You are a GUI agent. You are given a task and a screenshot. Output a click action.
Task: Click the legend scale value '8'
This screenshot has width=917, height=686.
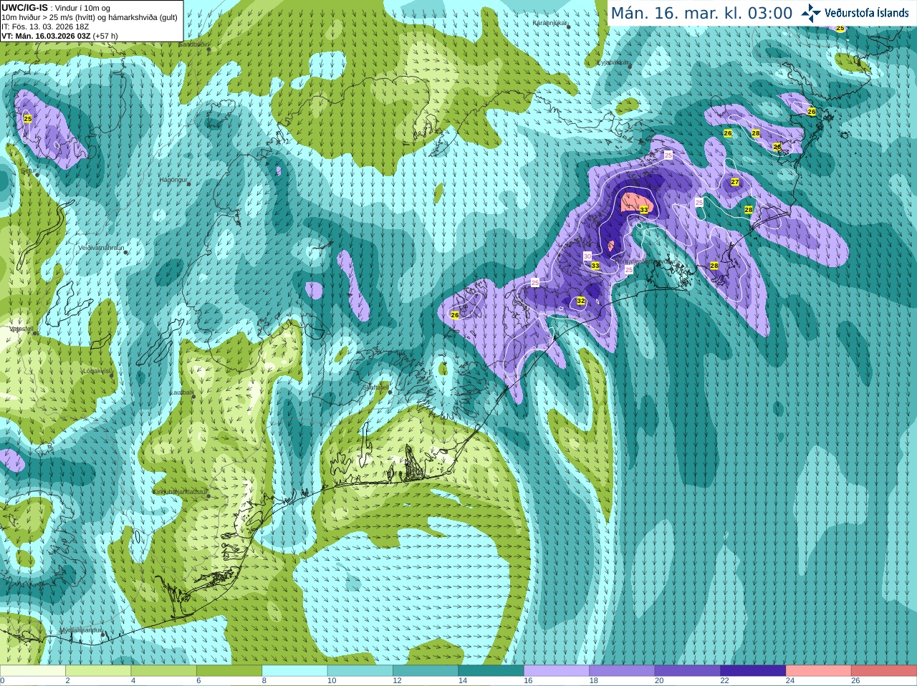(264, 681)
